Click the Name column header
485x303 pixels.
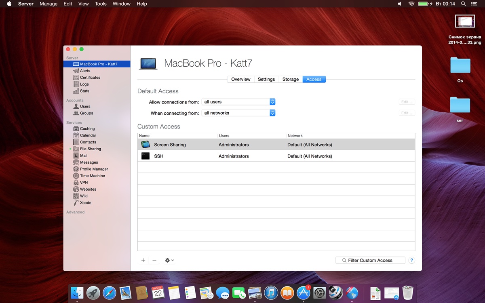pyautogui.click(x=177, y=136)
